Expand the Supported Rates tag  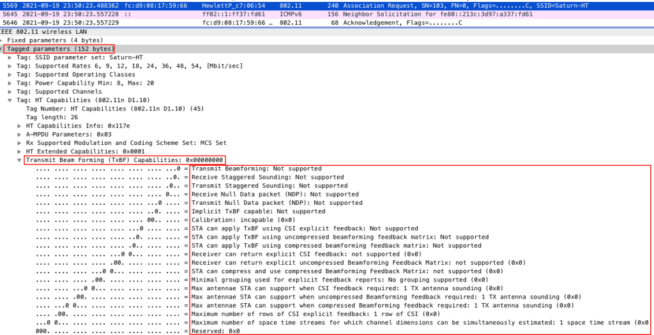click(10, 66)
